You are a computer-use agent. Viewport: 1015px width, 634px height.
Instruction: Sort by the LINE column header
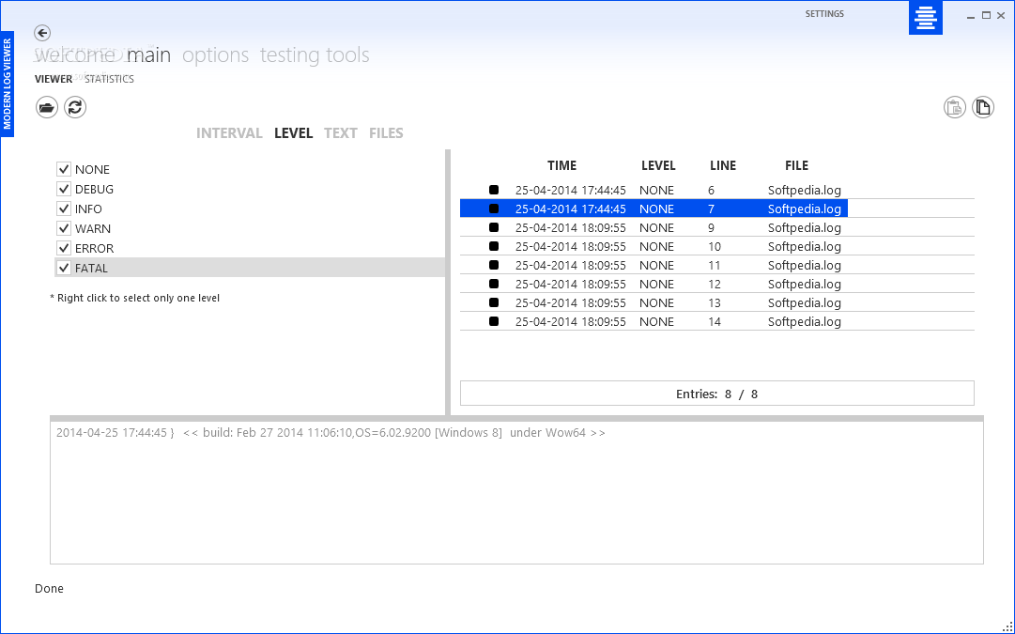point(723,166)
